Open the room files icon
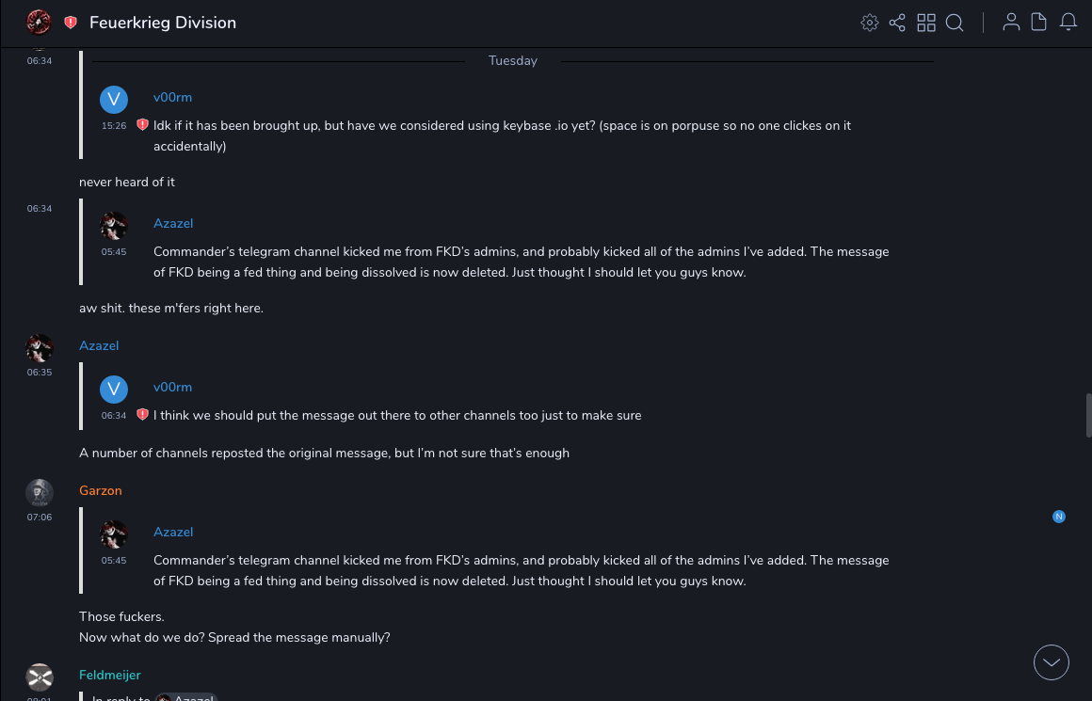The height and width of the screenshot is (701, 1092). point(1039,23)
